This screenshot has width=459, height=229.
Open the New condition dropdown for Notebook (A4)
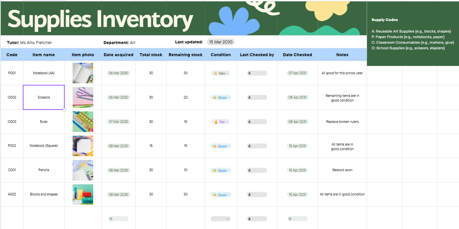coord(227,73)
